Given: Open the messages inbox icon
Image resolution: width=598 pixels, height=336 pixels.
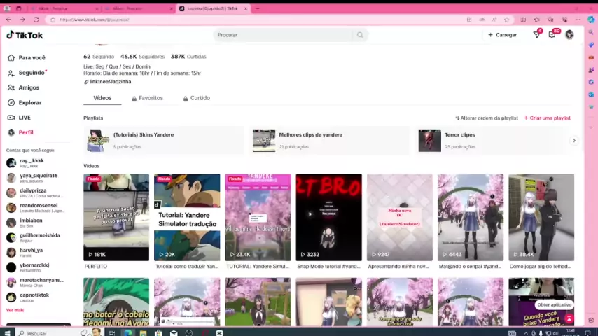Looking at the screenshot, I should pyautogui.click(x=537, y=34).
